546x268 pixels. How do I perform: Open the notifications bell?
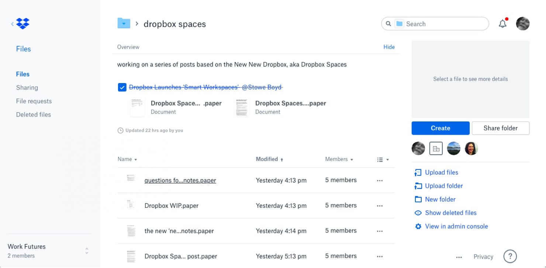[x=502, y=24]
